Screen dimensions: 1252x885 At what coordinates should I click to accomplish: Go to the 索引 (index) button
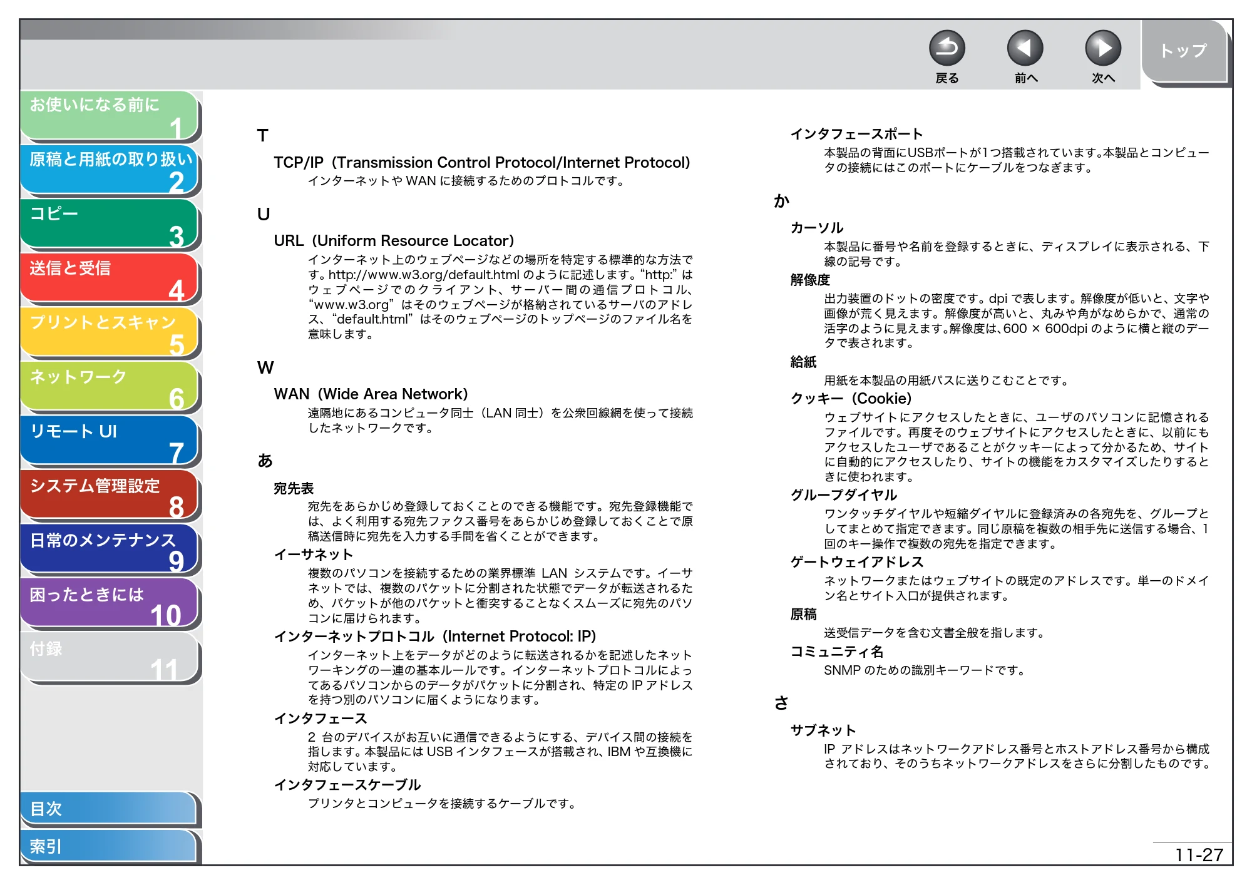(x=110, y=846)
